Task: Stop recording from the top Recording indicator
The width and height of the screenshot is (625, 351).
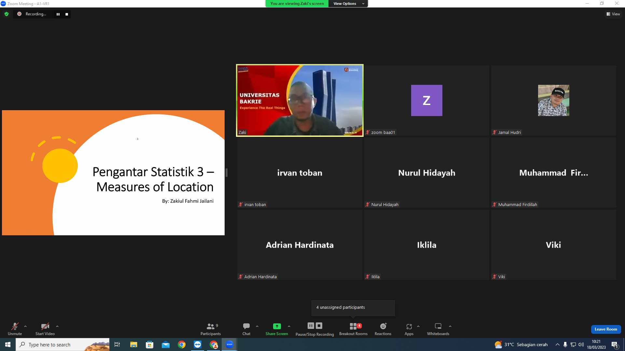Action: [67, 14]
